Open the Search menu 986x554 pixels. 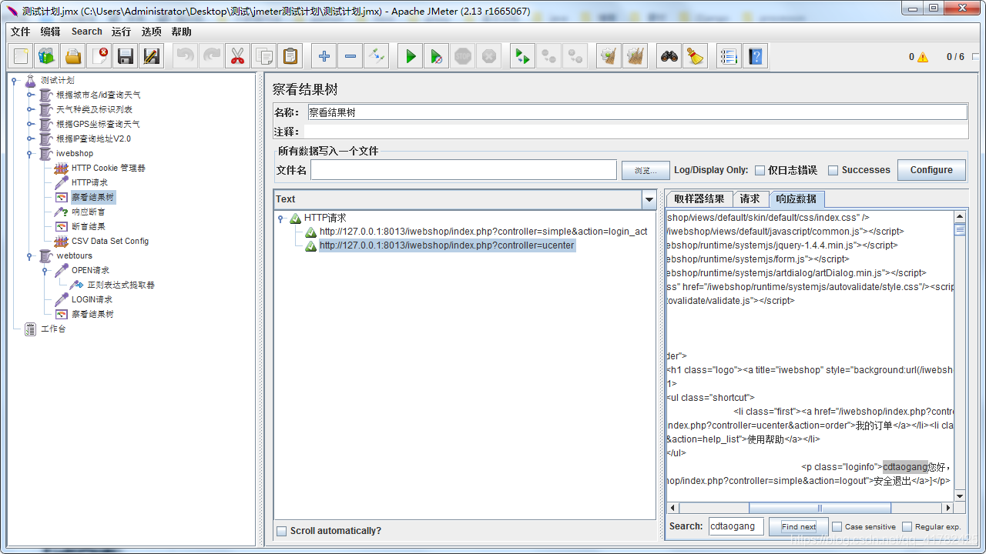tap(87, 32)
